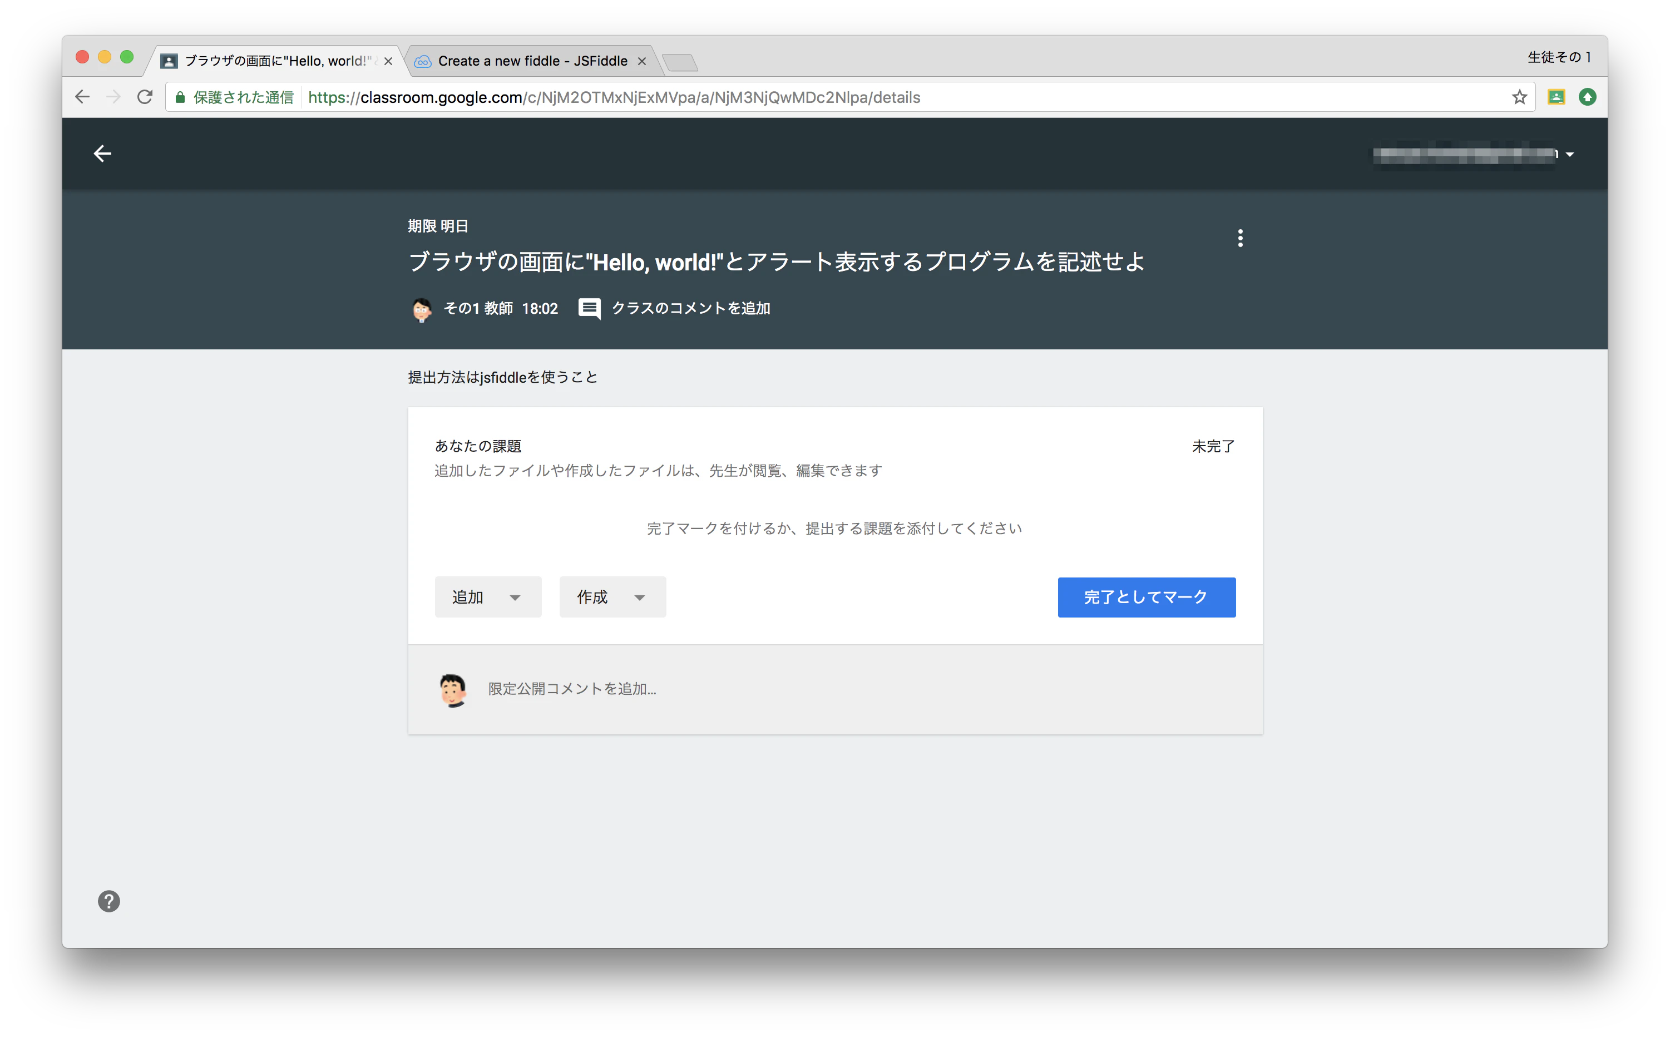Click the あなたの課題 heading
Screen dimensions: 1670x1037
478,447
